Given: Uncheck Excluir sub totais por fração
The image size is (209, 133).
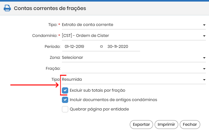Looking at the screenshot, I should tap(65, 90).
